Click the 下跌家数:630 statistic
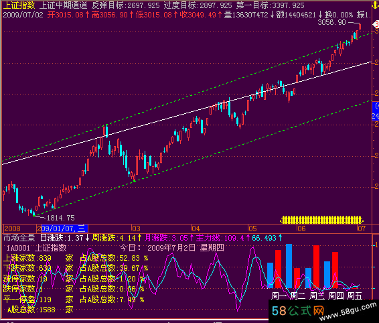The width and height of the screenshot is (379, 323). (27, 268)
